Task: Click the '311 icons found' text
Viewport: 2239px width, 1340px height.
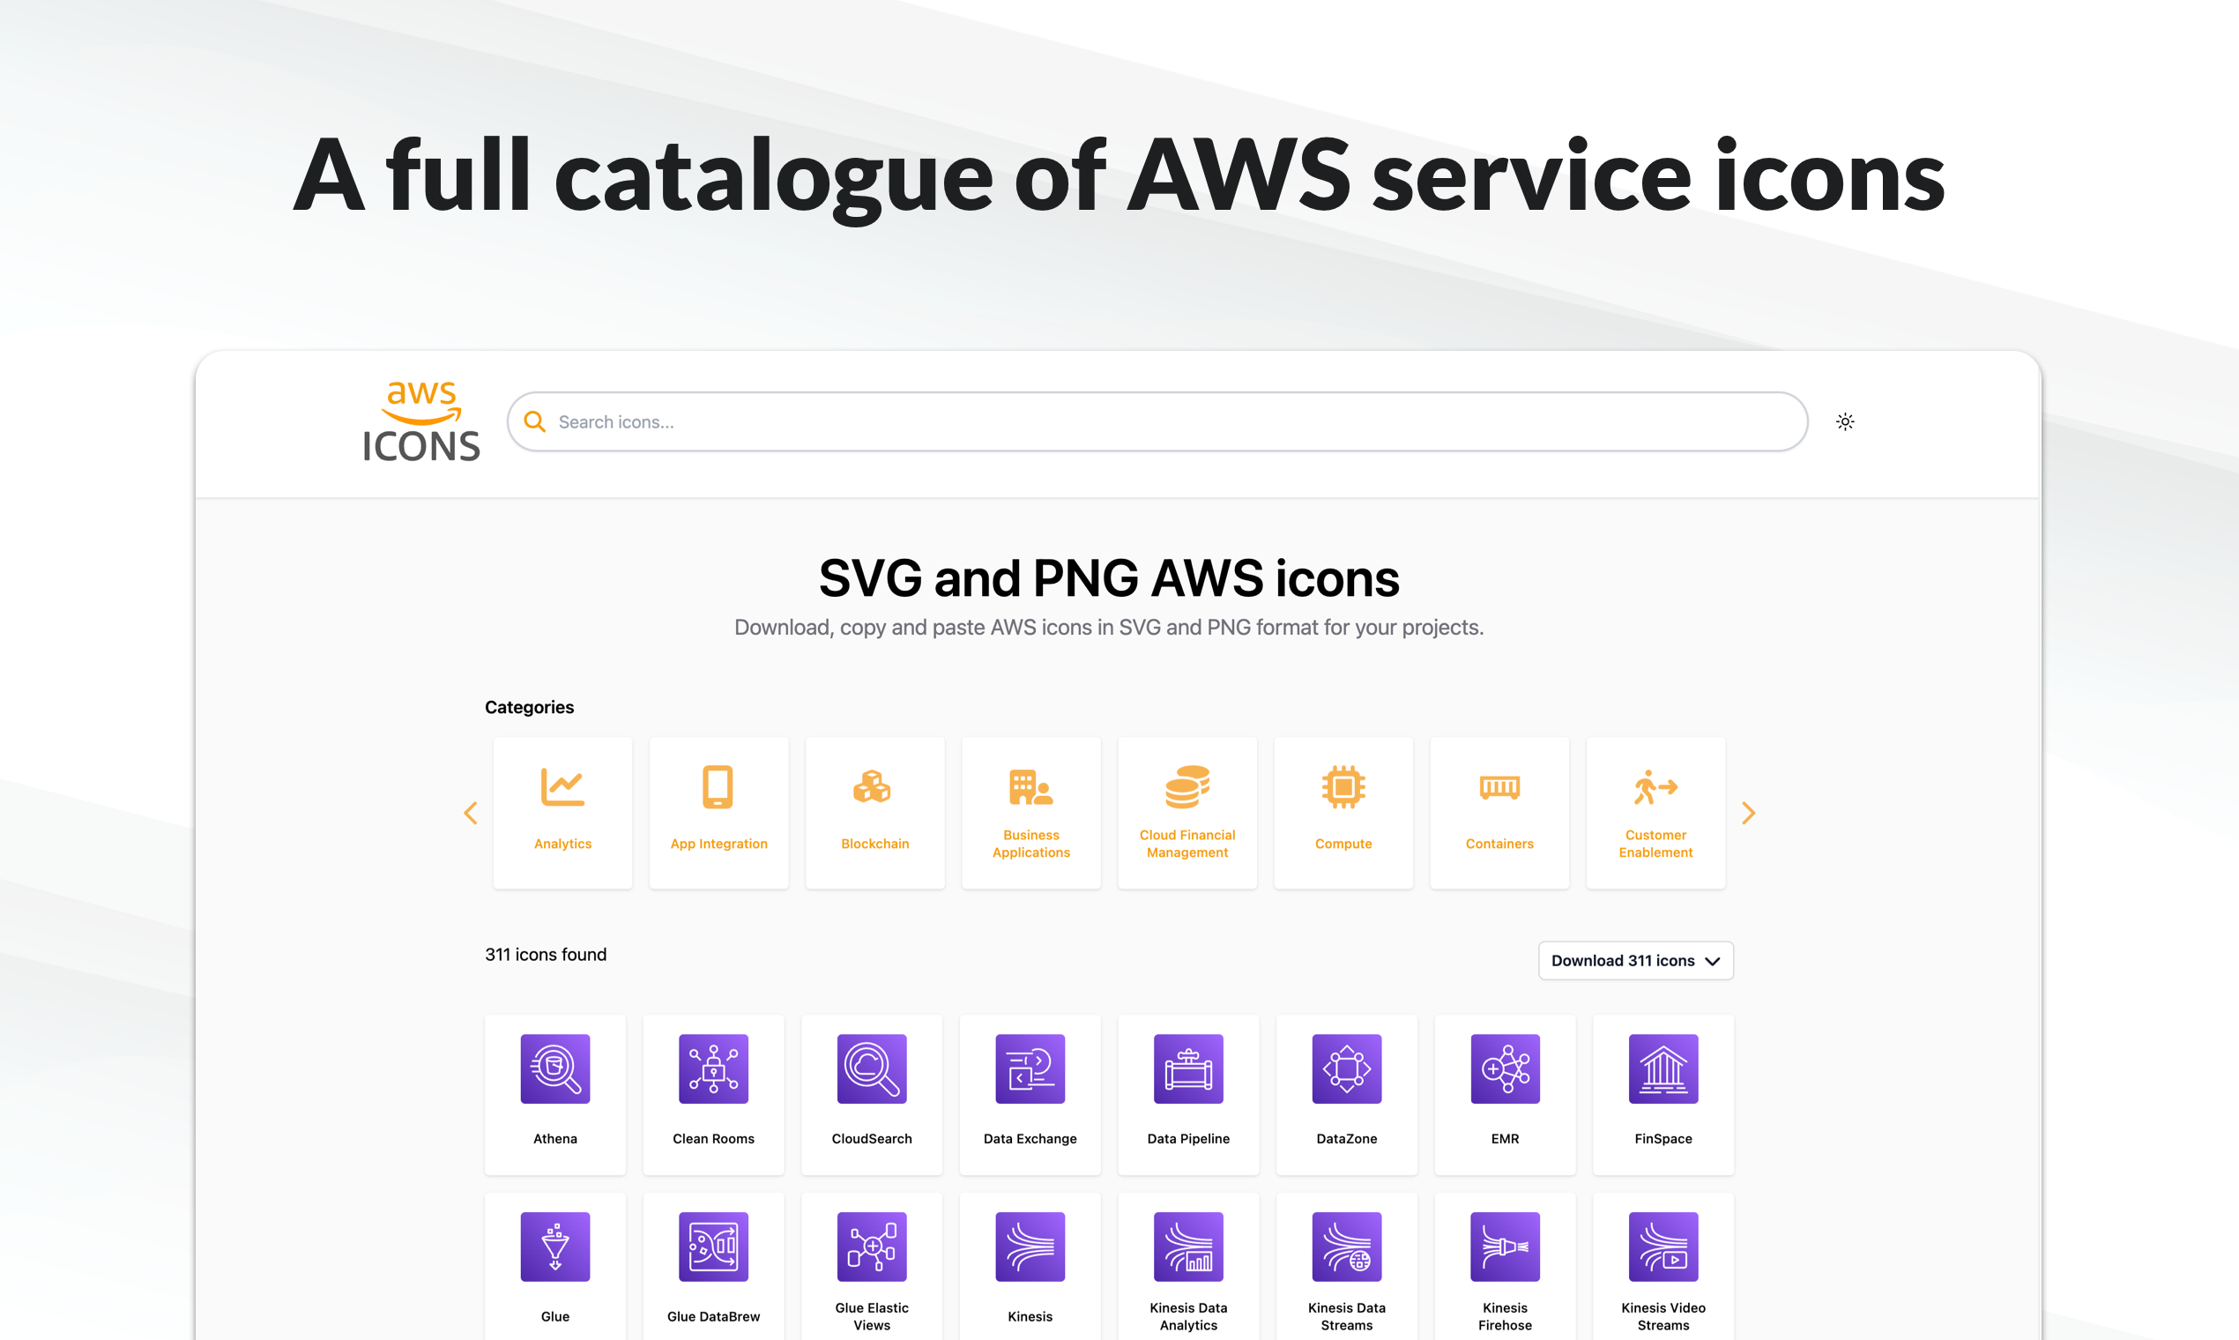Action: [546, 955]
